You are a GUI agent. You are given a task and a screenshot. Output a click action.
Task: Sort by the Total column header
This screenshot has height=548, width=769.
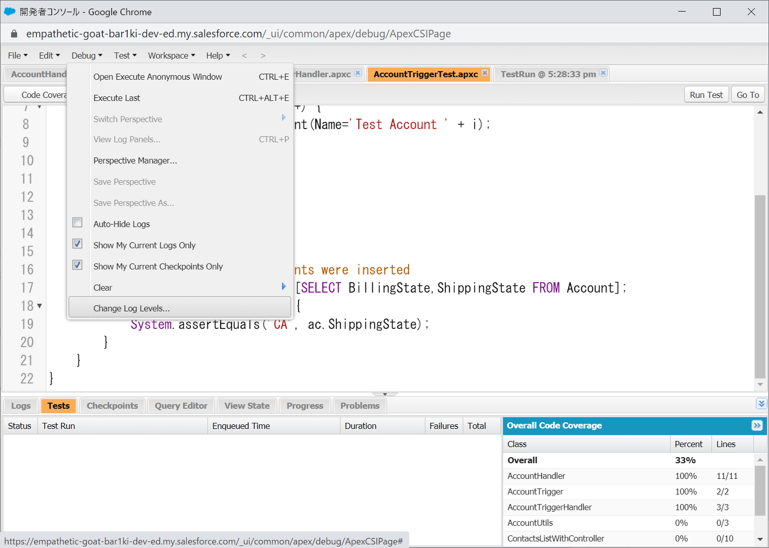482,426
